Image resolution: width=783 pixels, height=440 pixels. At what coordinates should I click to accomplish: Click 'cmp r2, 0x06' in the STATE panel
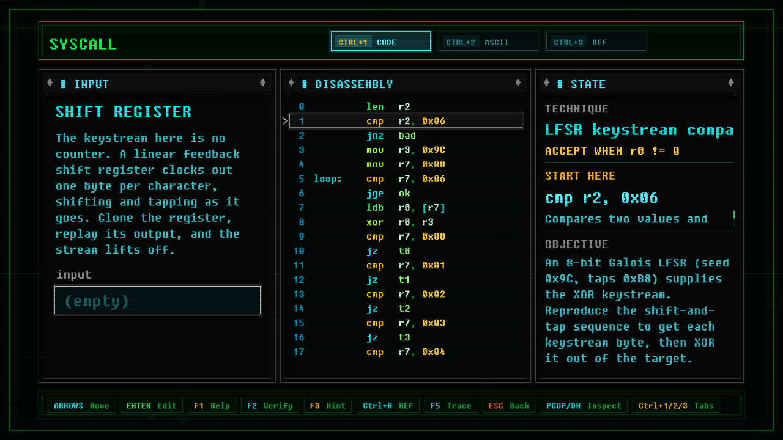[601, 198]
